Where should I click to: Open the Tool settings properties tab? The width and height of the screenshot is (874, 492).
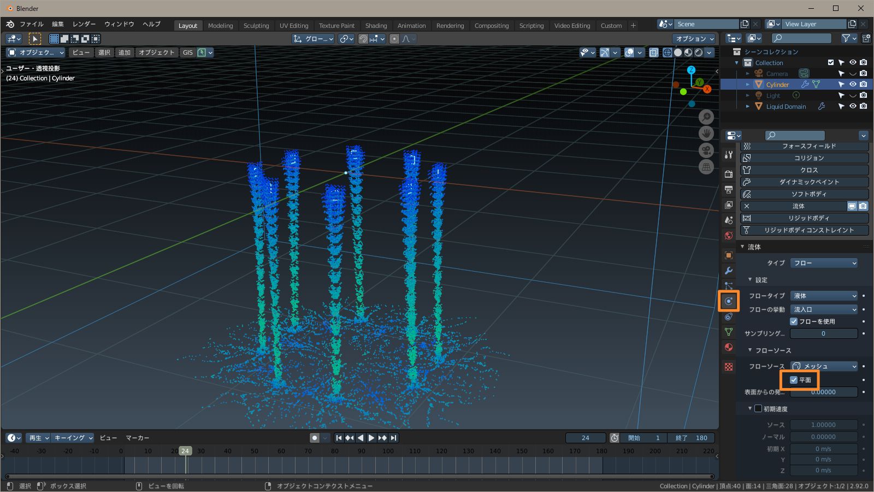click(729, 155)
